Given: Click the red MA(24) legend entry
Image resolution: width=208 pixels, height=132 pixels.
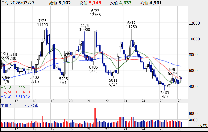Looking at the screenshot, I should [15, 92].
